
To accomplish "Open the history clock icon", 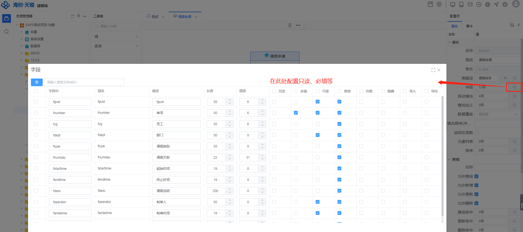I will [x=479, y=5].
